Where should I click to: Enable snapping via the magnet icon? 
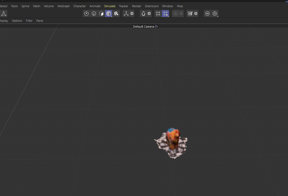click(143, 14)
